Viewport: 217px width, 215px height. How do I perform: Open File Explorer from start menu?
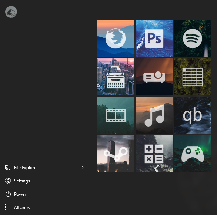coord(44,167)
